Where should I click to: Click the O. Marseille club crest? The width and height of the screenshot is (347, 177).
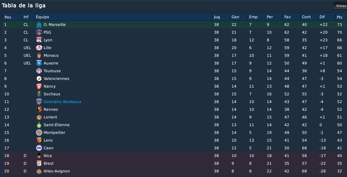tap(39, 25)
